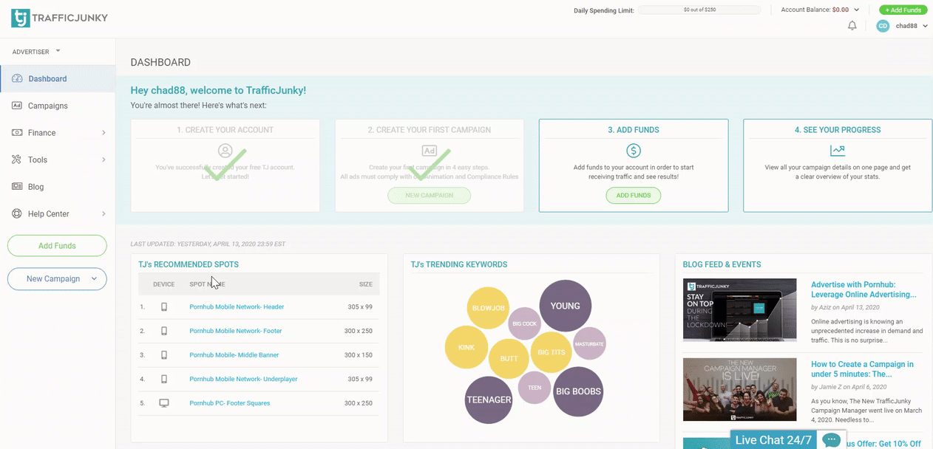This screenshot has width=933, height=449.
Task: Expand the Tools submenu chevron
Action: pos(104,160)
